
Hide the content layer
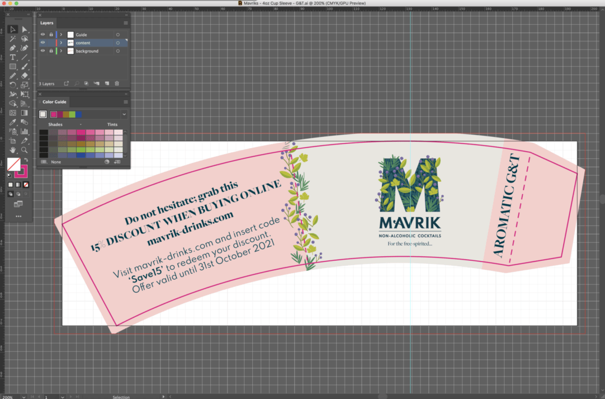click(43, 42)
